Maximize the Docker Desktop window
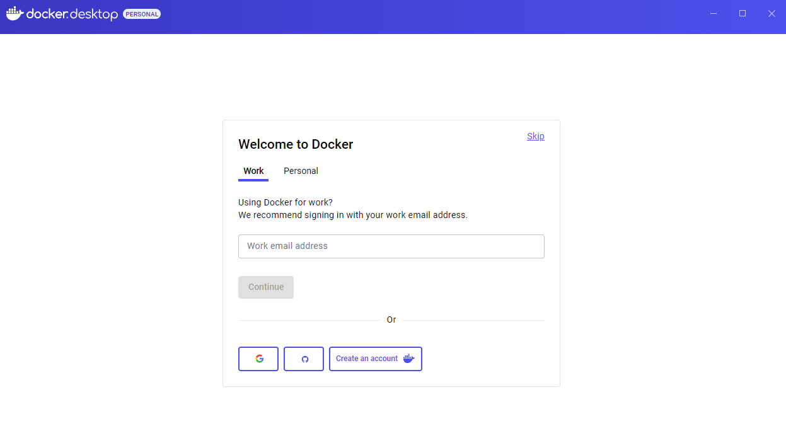Image resolution: width=786 pixels, height=438 pixels. [x=742, y=13]
